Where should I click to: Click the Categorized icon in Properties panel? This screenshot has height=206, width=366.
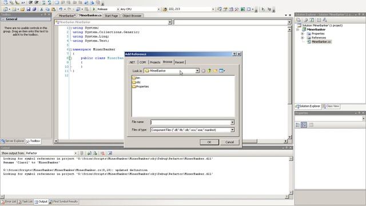tap(297, 125)
